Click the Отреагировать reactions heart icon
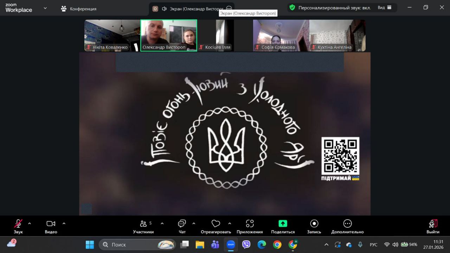450x253 pixels. click(216, 224)
